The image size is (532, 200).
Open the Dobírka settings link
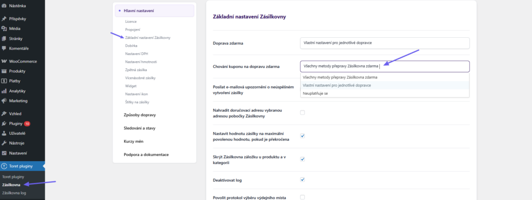[x=131, y=46]
